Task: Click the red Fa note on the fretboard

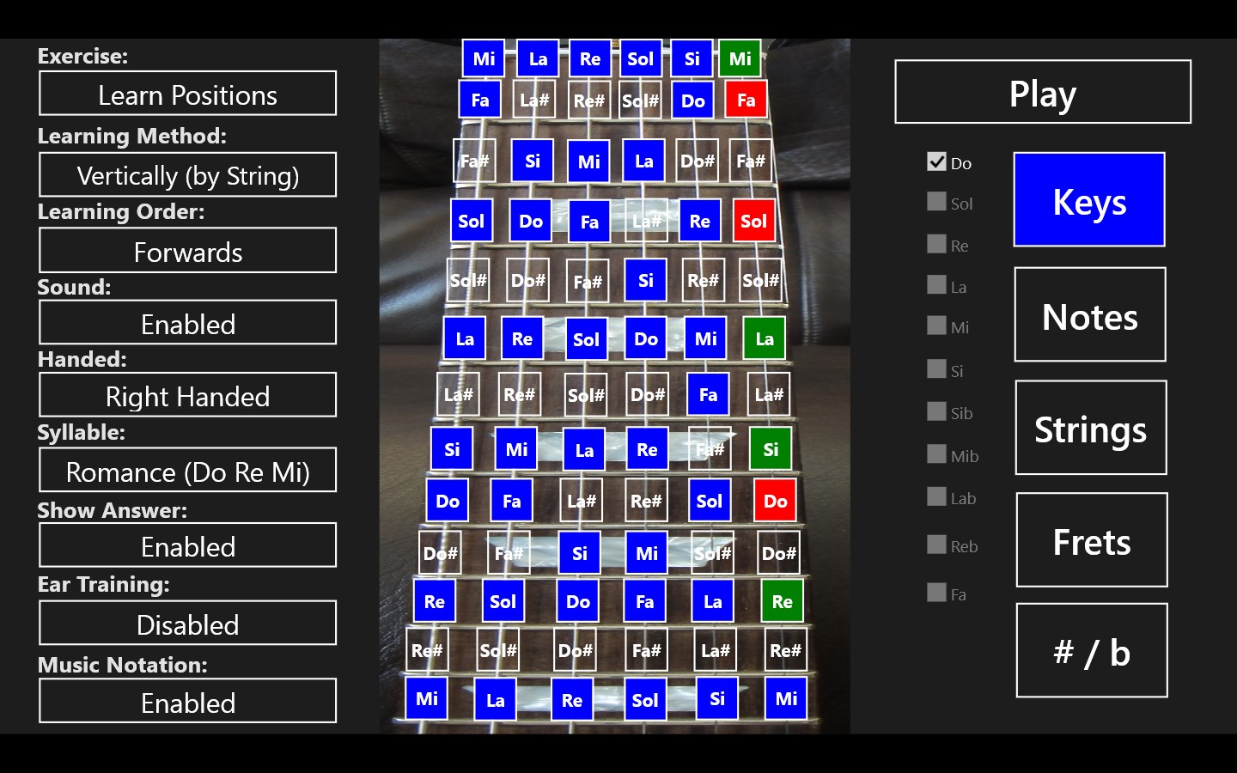Action: coord(746,100)
